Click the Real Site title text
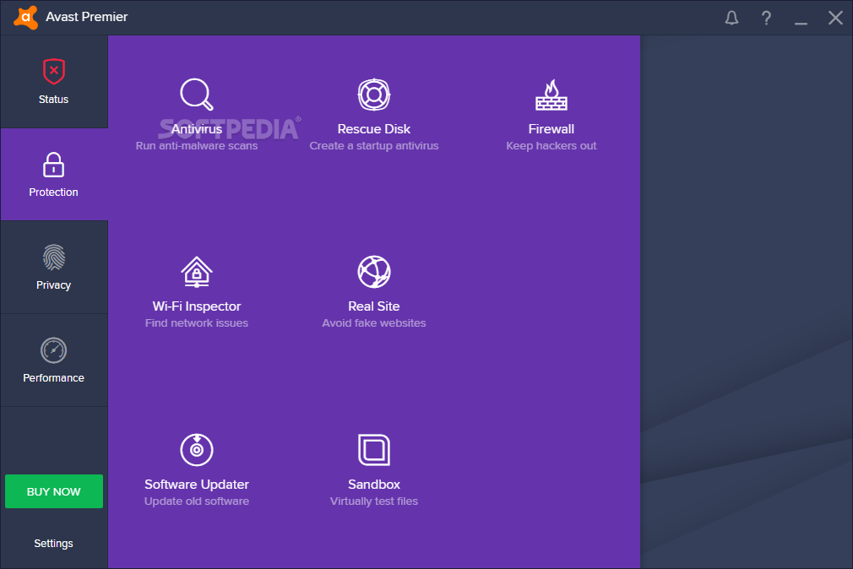This screenshot has height=569, width=853. [x=374, y=306]
